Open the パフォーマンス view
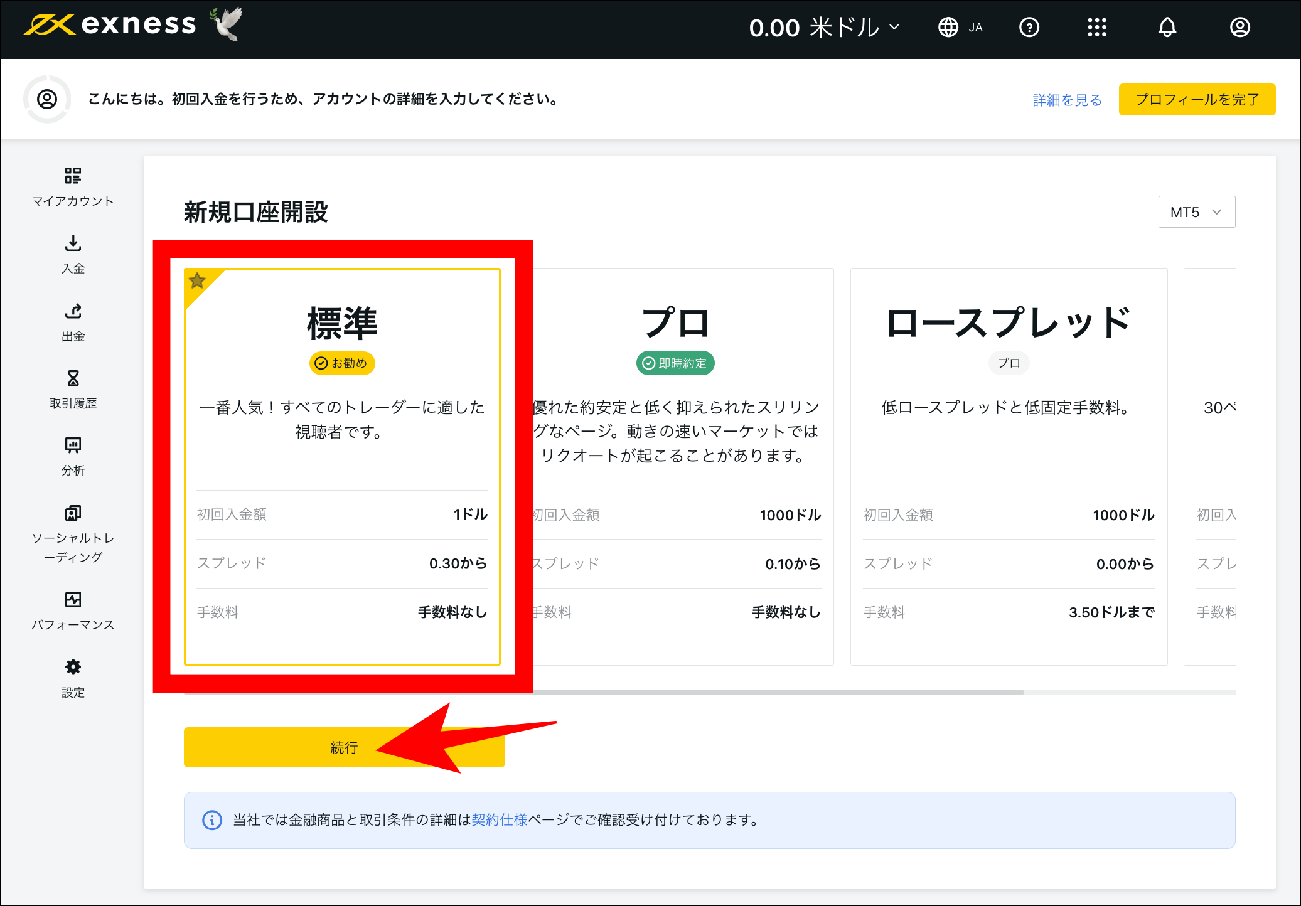 pyautogui.click(x=72, y=604)
